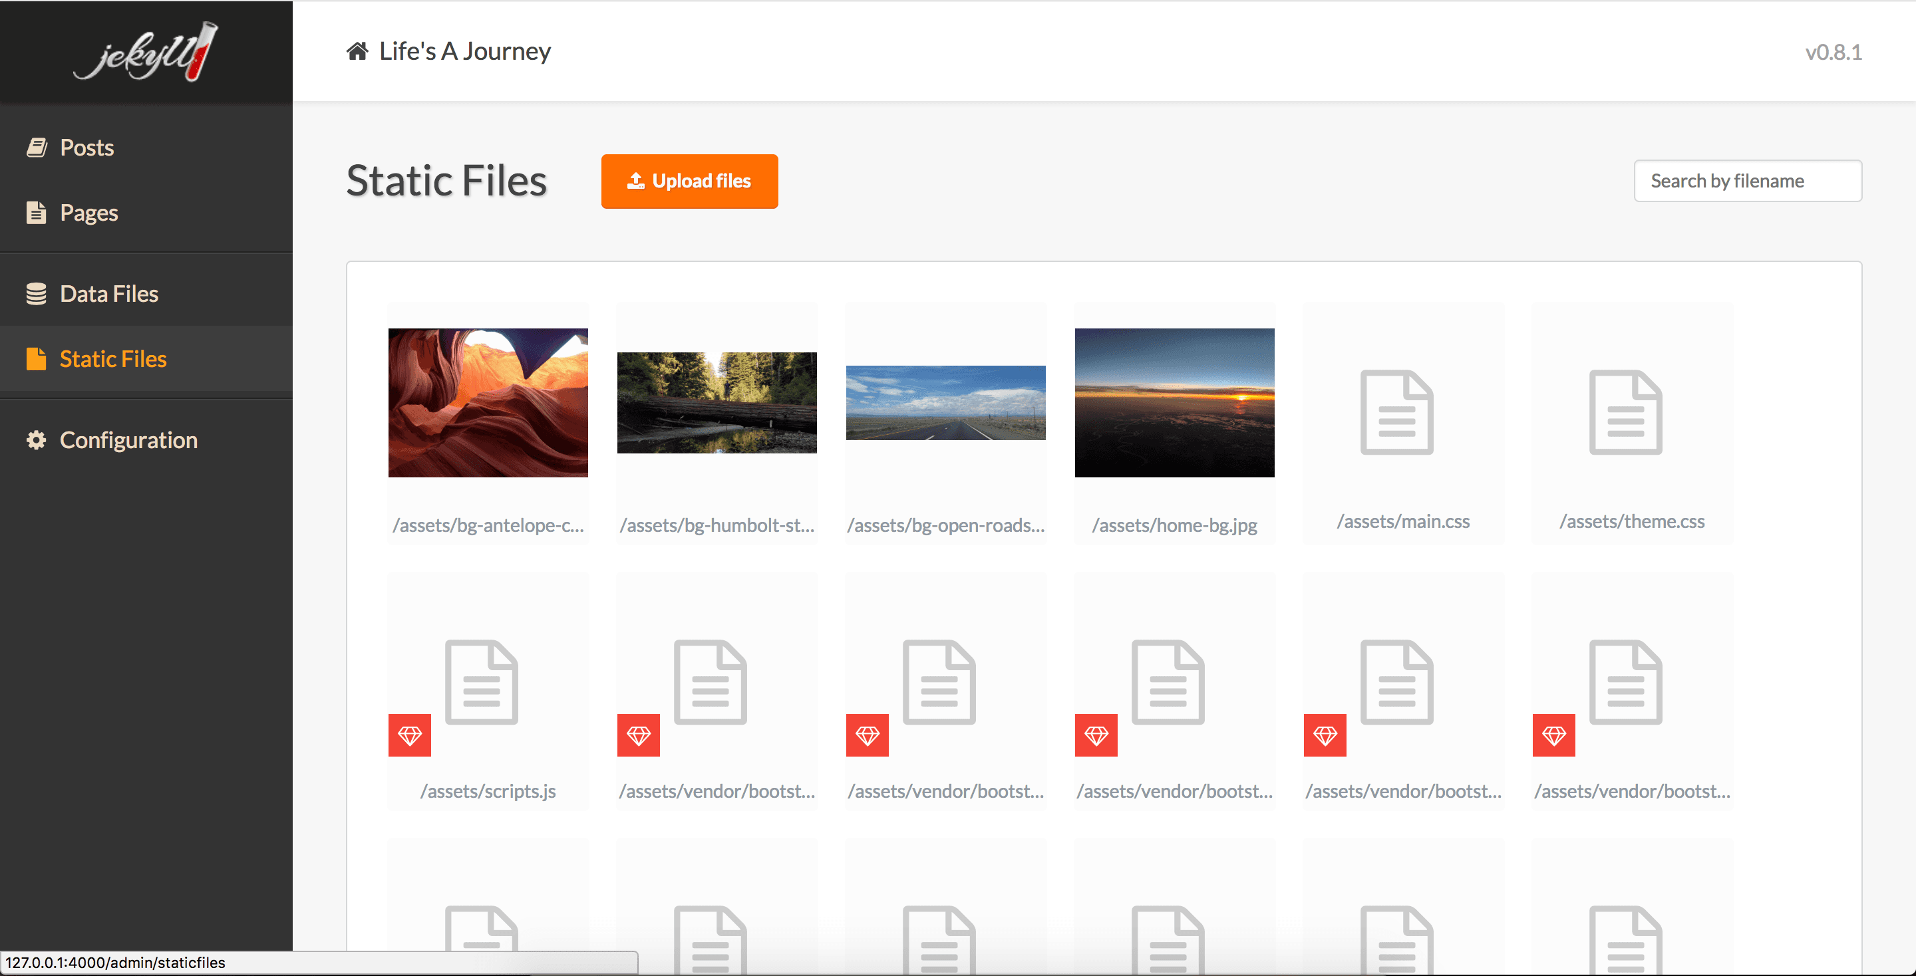This screenshot has height=976, width=1916.
Task: Open the antelope canyon image thumbnail
Action: [x=488, y=402]
